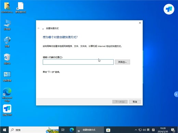Click the IME mode tray icon
This screenshot has height=133, width=178.
[153, 130]
